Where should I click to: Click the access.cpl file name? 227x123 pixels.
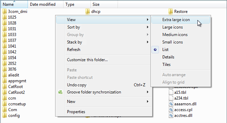click(183, 110)
